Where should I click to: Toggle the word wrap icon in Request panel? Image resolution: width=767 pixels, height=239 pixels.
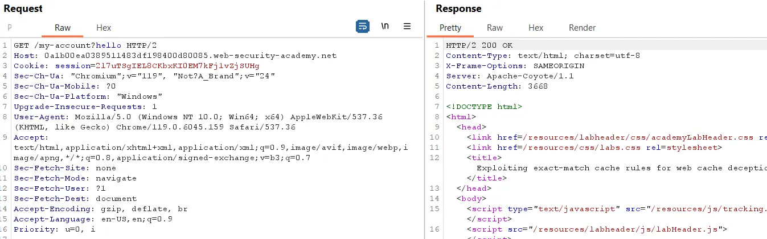[362, 27]
